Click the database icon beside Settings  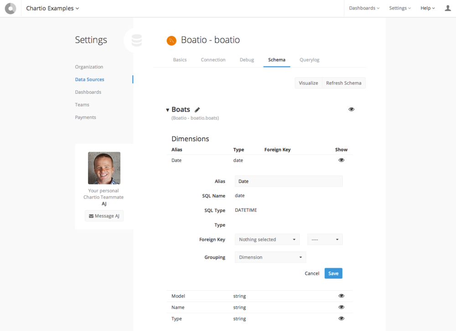(x=136, y=40)
